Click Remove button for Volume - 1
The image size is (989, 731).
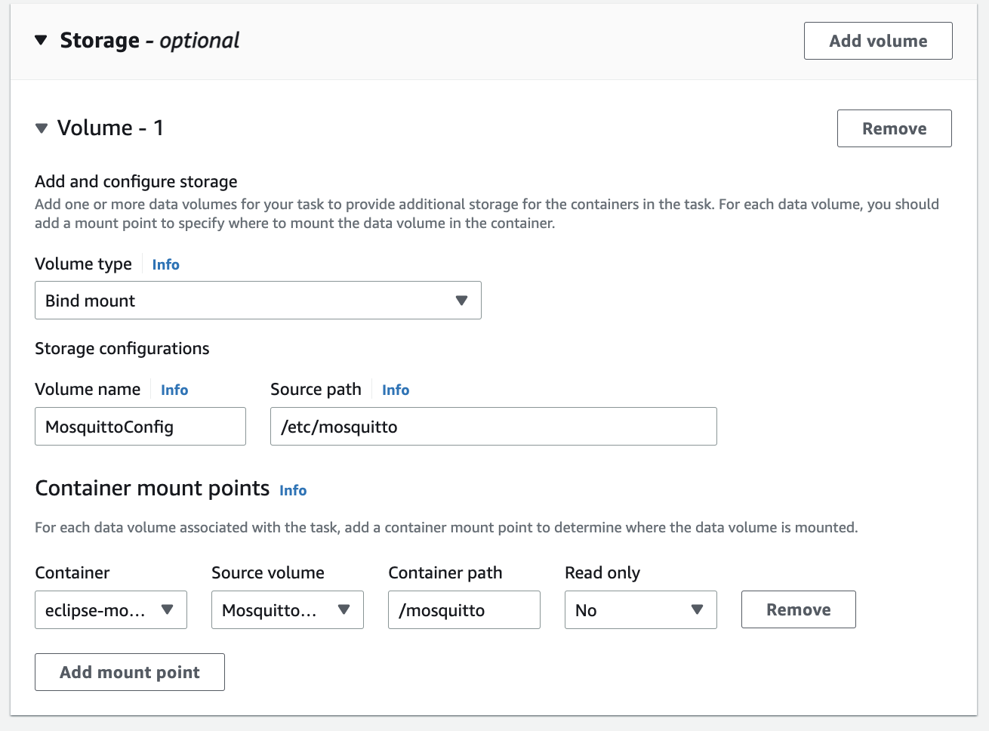click(x=894, y=128)
